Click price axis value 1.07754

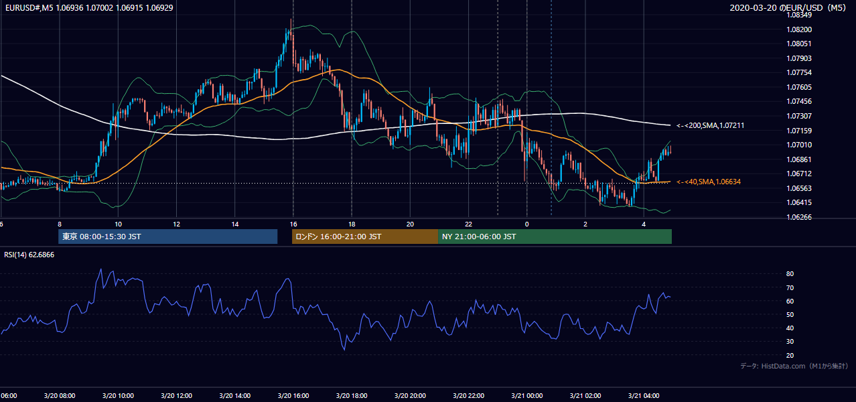[800, 72]
